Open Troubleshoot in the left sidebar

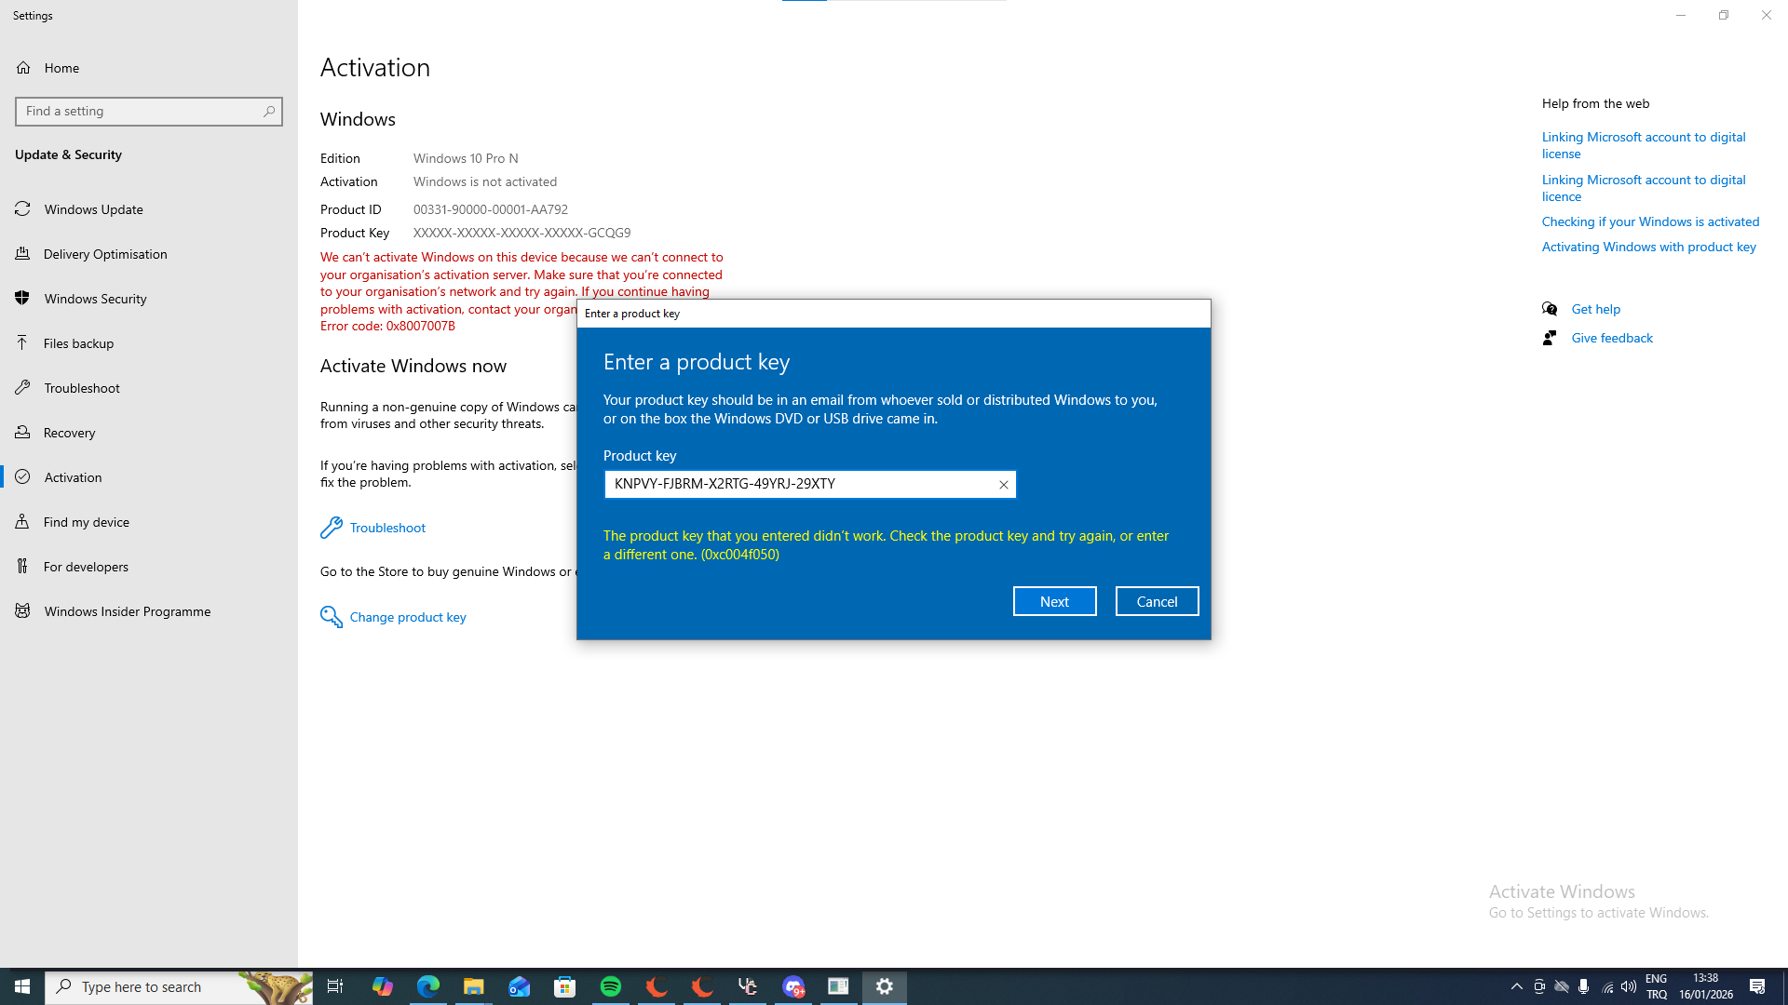[x=149, y=388]
